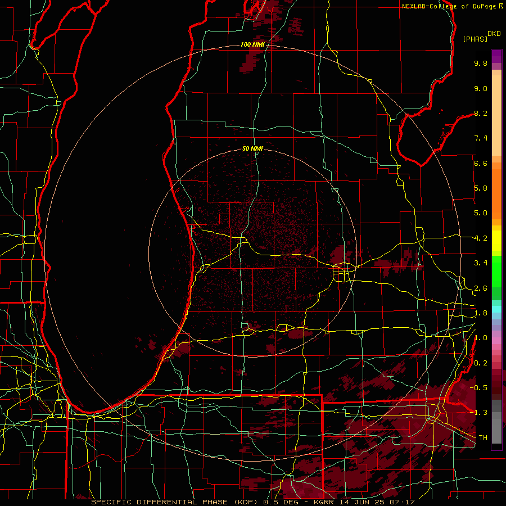
Task: Click the 9.0 scale value
Action: coord(481,88)
